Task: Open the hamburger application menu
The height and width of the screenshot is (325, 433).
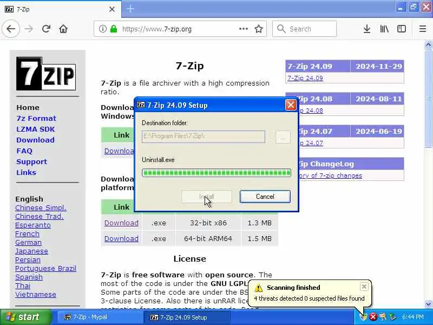Action: tap(423, 29)
